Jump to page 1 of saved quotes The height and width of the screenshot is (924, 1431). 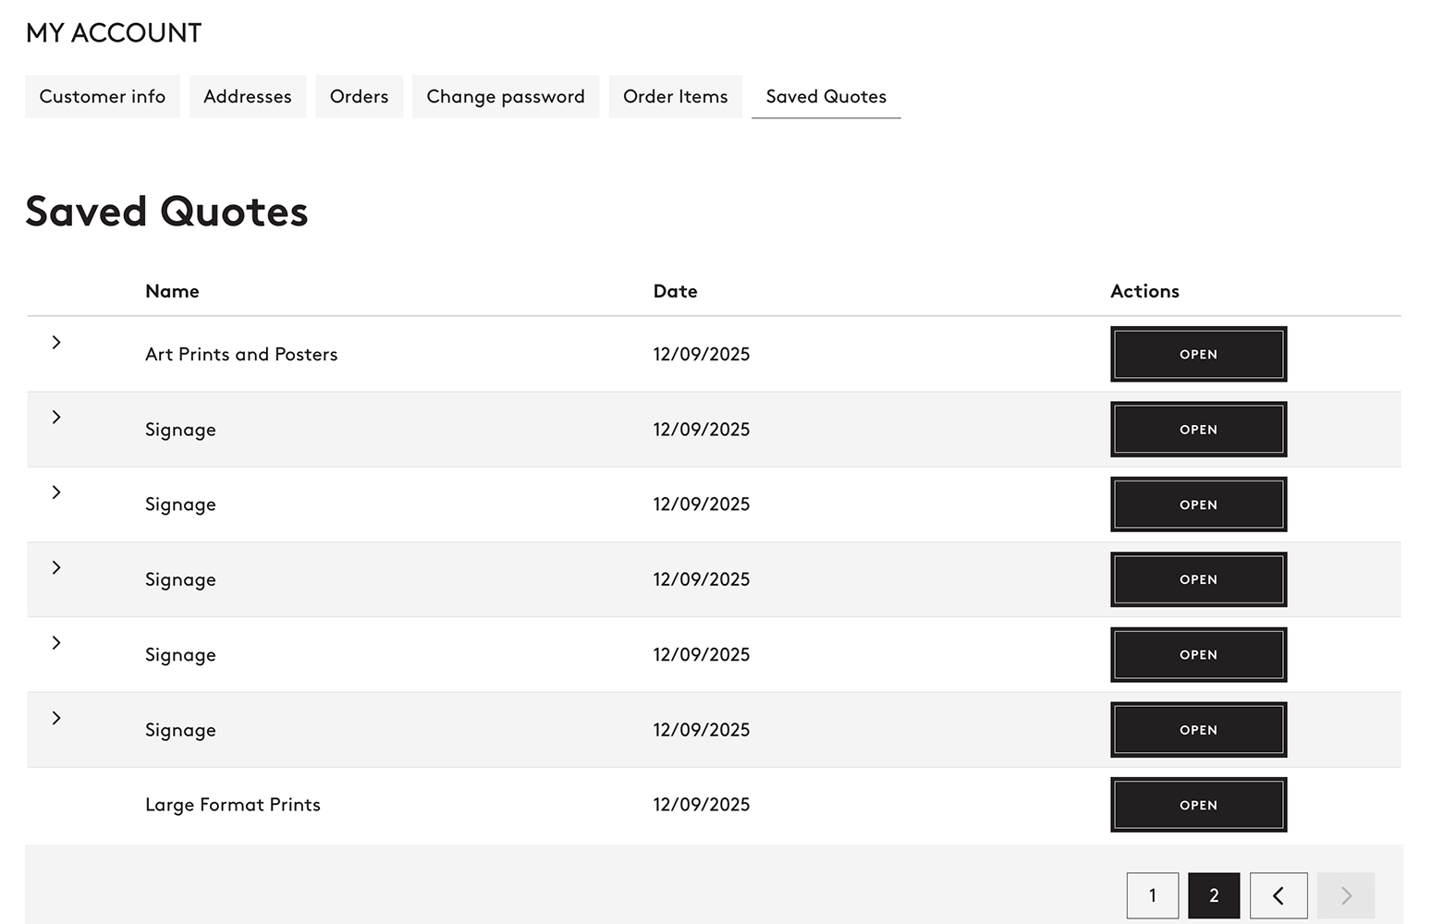[x=1152, y=895]
